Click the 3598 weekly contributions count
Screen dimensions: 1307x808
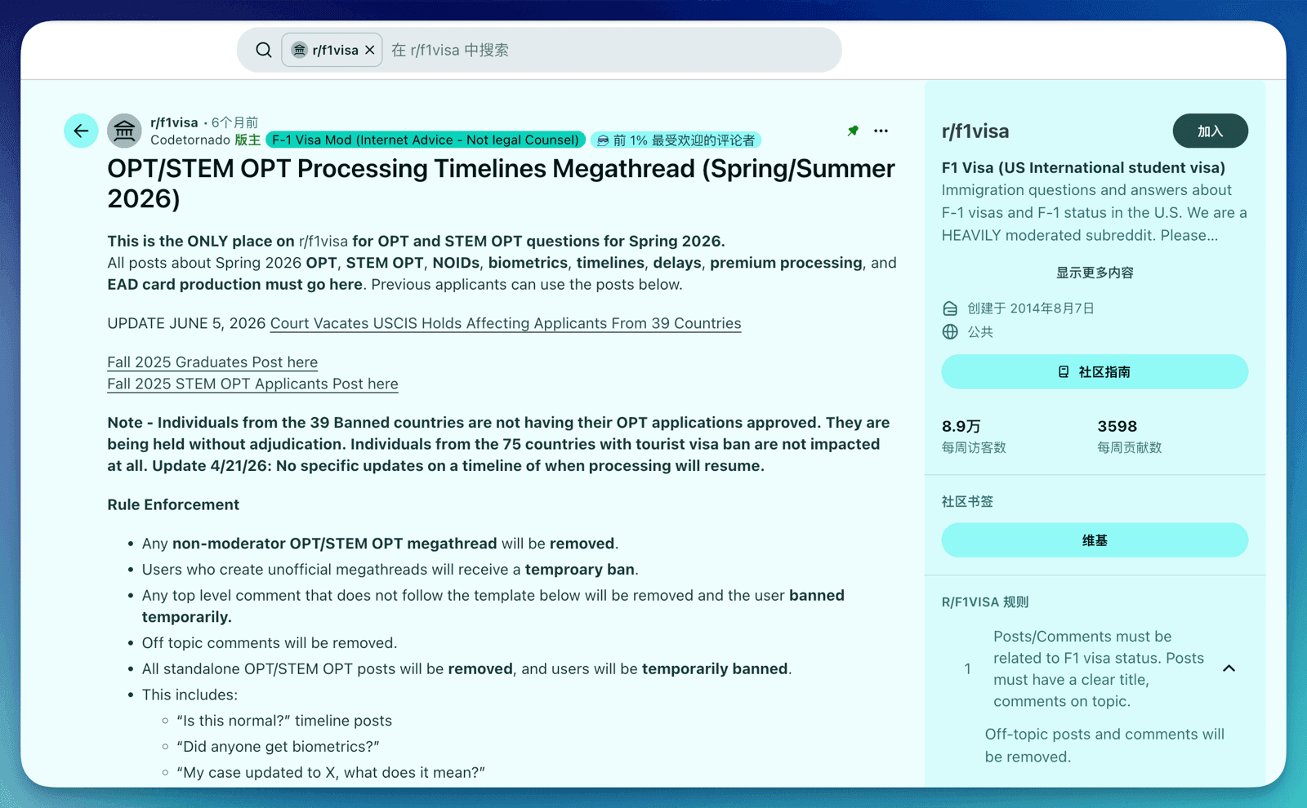[x=1117, y=426]
